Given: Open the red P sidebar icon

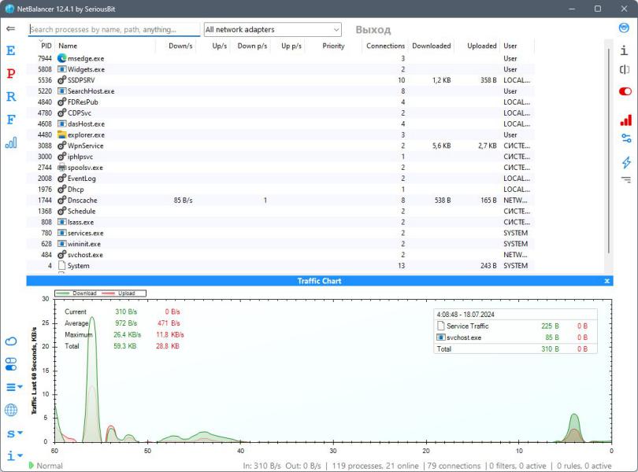Looking at the screenshot, I should tap(10, 74).
